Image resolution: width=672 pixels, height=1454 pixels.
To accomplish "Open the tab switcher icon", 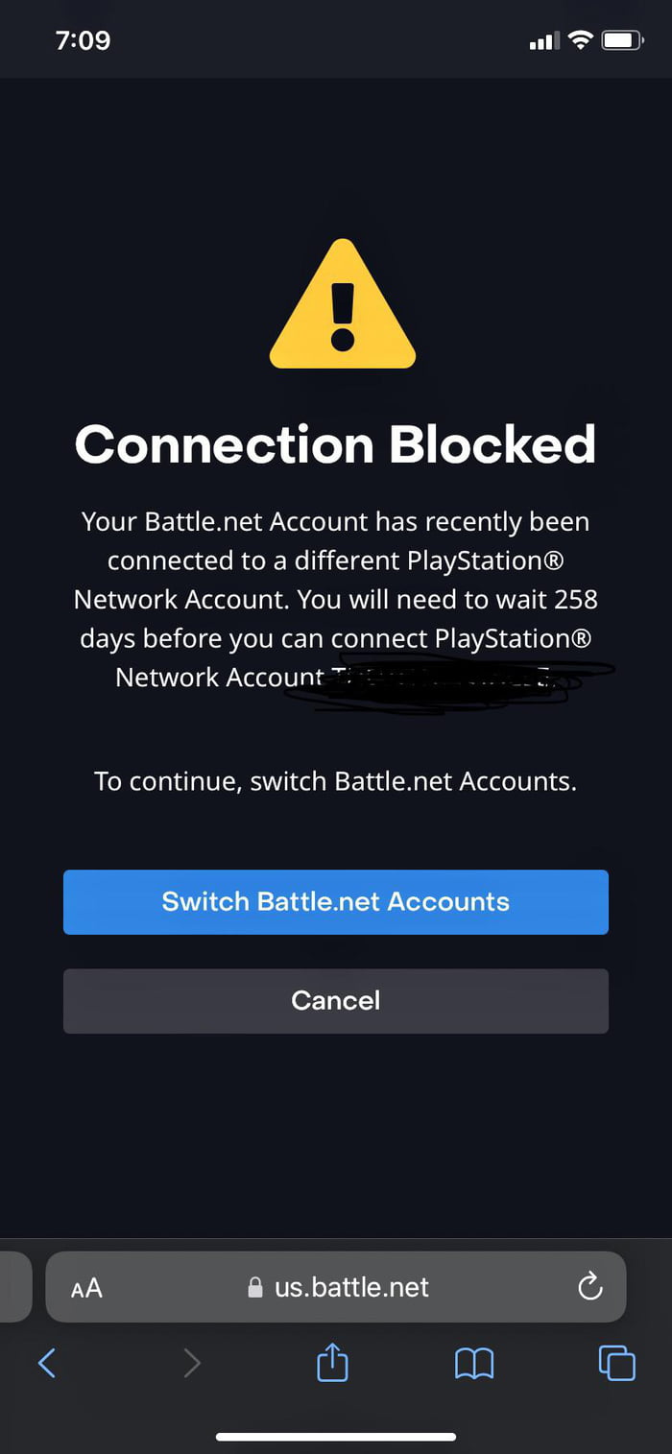I will pyautogui.click(x=617, y=1363).
